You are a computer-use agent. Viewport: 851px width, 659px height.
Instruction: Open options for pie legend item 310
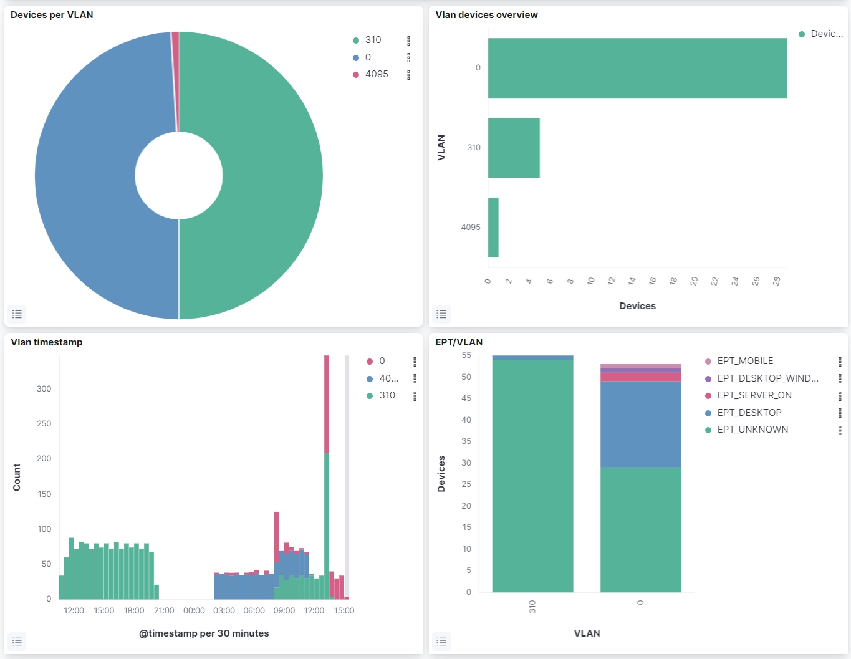click(x=408, y=41)
